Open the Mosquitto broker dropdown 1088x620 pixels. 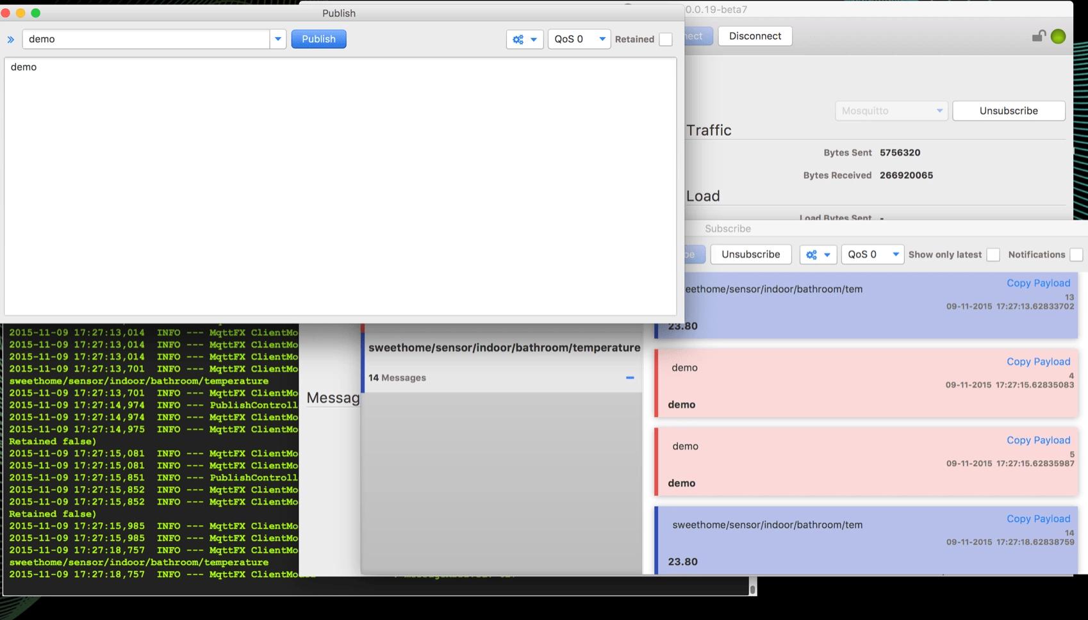click(891, 111)
